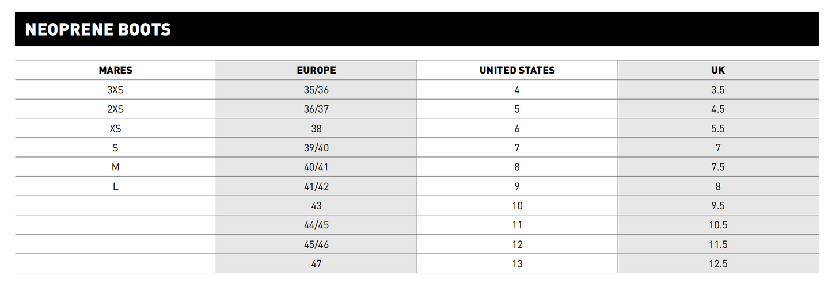This screenshot has height=283, width=832.
Task: Select the UK 12.5 size cell
Action: [718, 263]
